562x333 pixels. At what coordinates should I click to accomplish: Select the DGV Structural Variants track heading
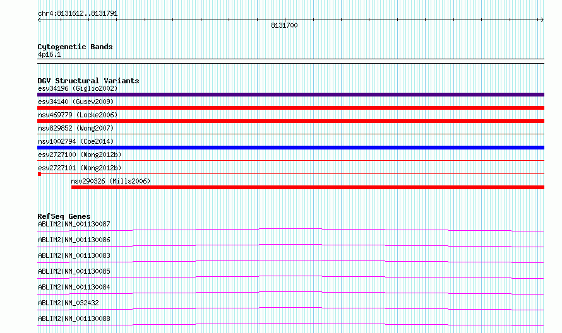[x=88, y=81]
